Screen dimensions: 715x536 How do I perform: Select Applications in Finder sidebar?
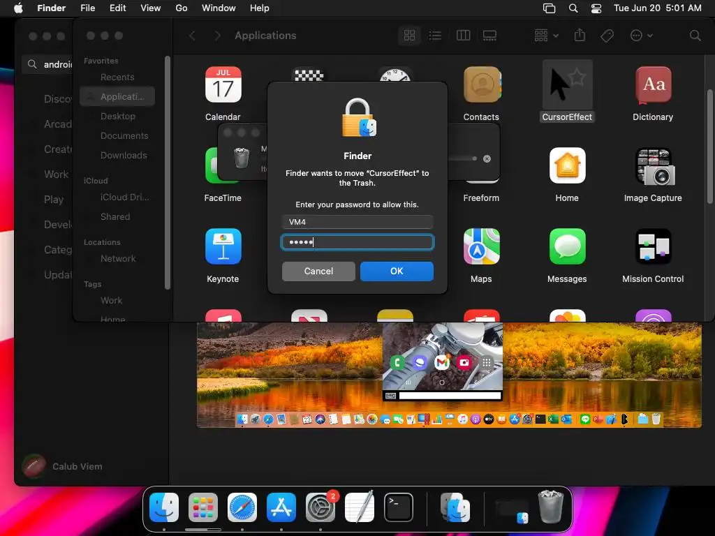[117, 96]
